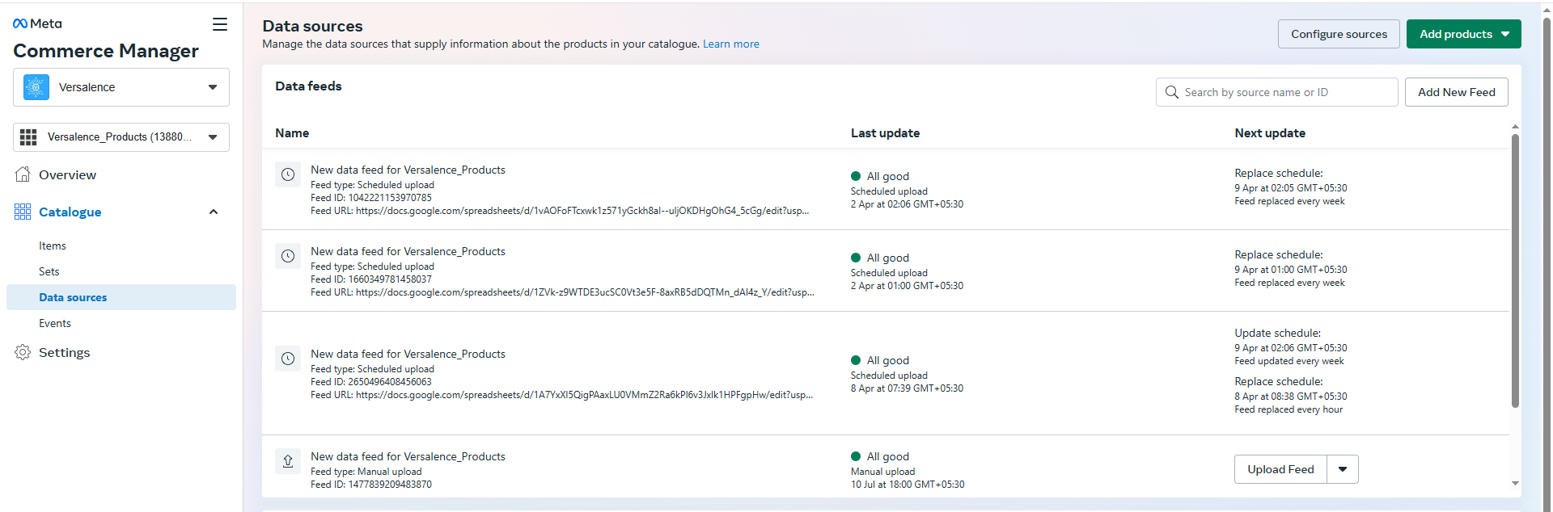Click the text 'Feed updated every week'
The width and height of the screenshot is (1553, 512).
click(1289, 361)
